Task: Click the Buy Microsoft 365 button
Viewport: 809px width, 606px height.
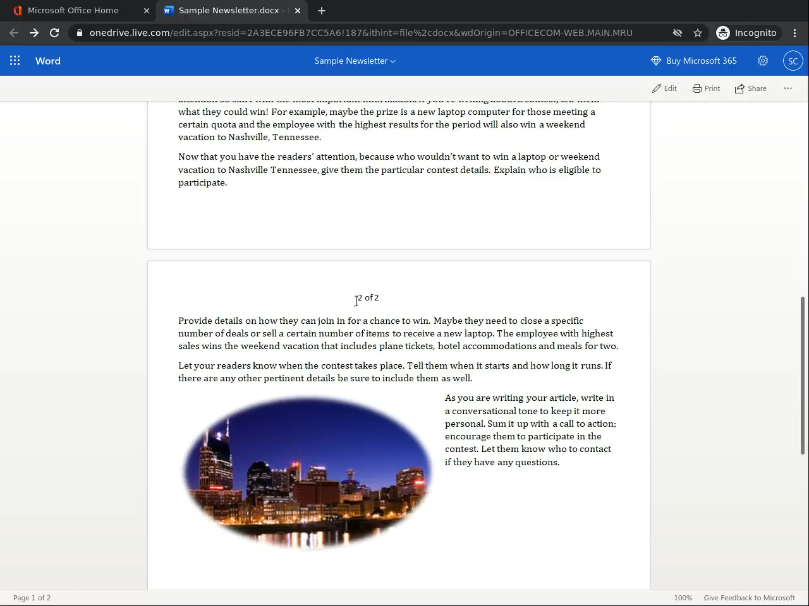Action: click(694, 61)
